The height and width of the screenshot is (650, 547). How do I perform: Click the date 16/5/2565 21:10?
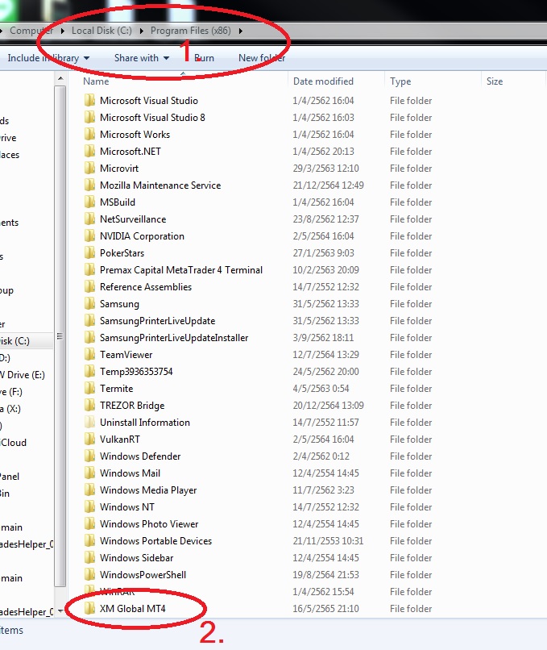326,609
